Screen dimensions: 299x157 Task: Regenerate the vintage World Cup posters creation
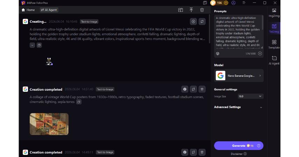[x=193, y=89]
